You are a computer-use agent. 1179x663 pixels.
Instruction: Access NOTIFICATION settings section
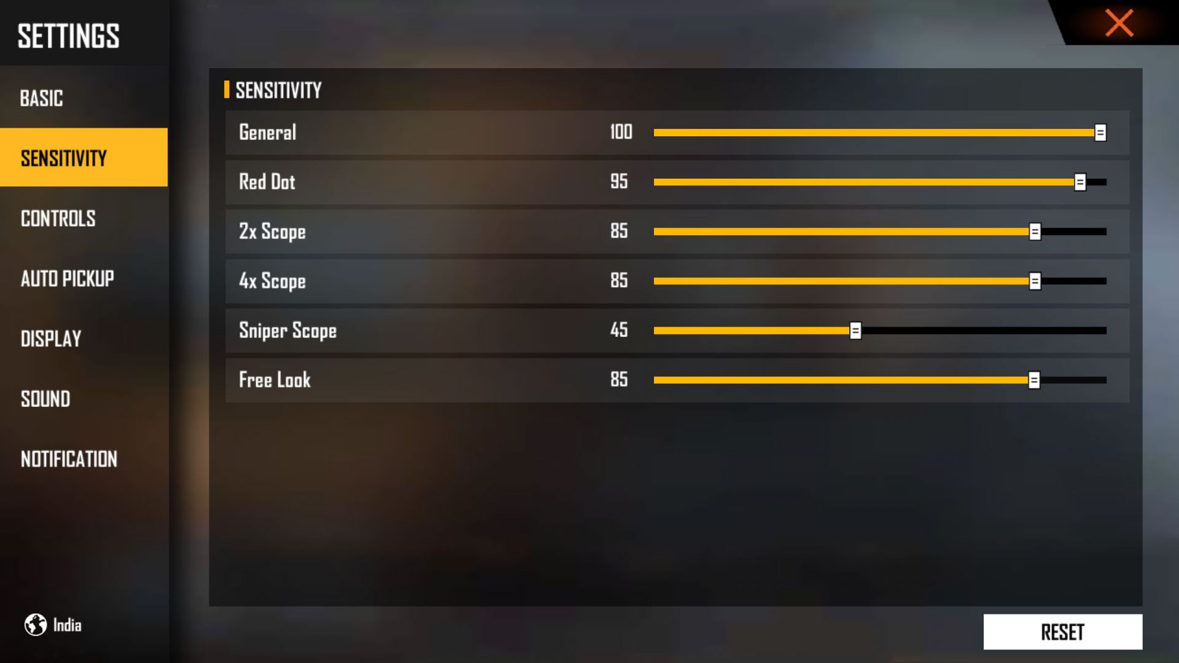[69, 460]
